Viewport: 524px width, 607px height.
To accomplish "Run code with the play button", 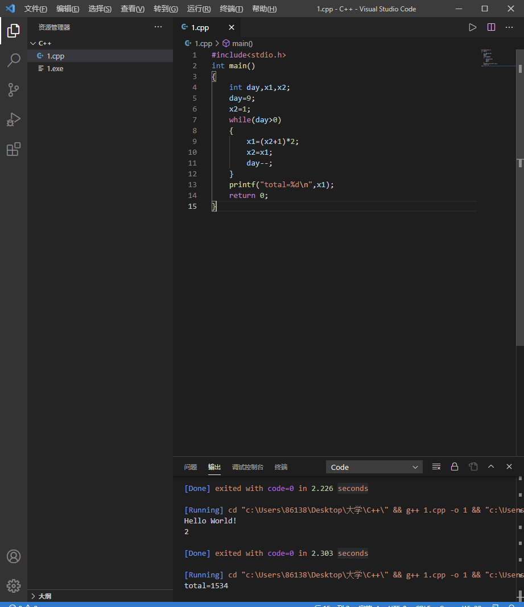I will click(x=472, y=27).
